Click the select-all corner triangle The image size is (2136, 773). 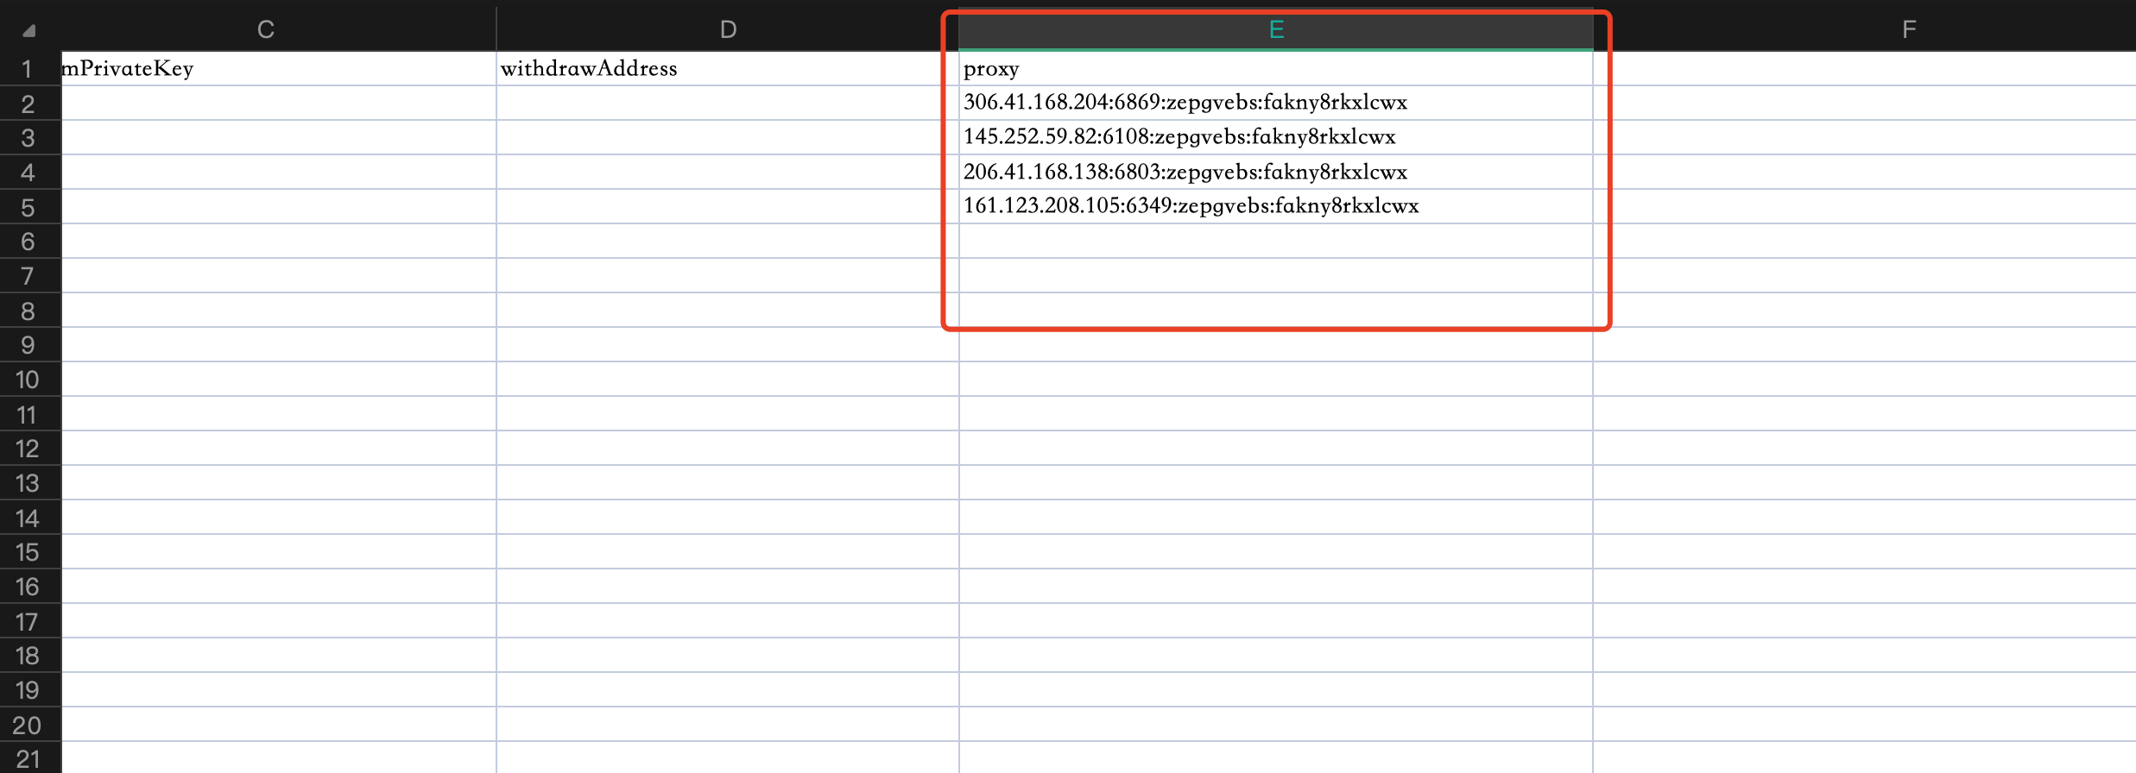(x=29, y=31)
